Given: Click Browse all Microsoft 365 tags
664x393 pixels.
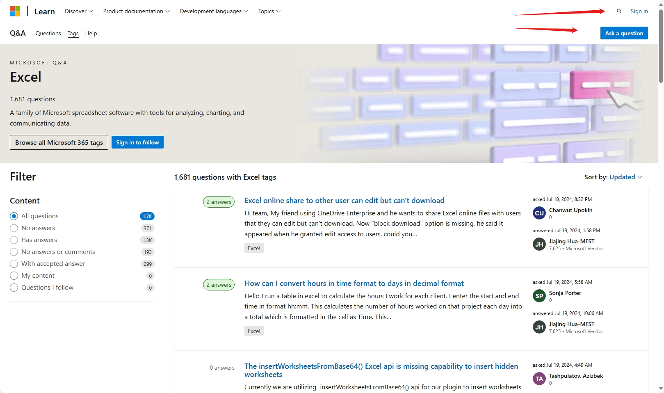Looking at the screenshot, I should (59, 142).
